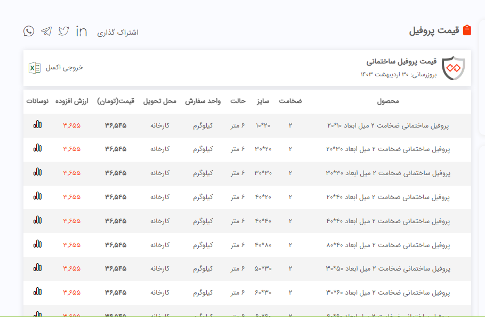The image size is (485, 317).
Task: Click the محصول column header
Action: (387, 101)
